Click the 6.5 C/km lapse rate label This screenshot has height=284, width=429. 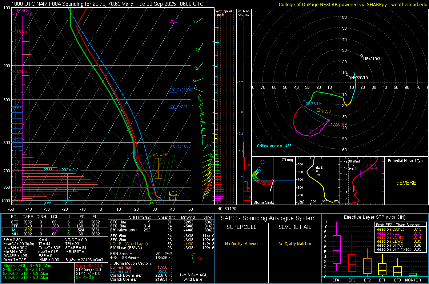coord(160,154)
